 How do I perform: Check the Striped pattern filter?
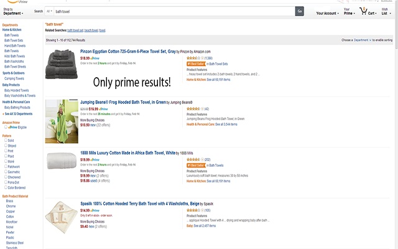(x=6, y=145)
